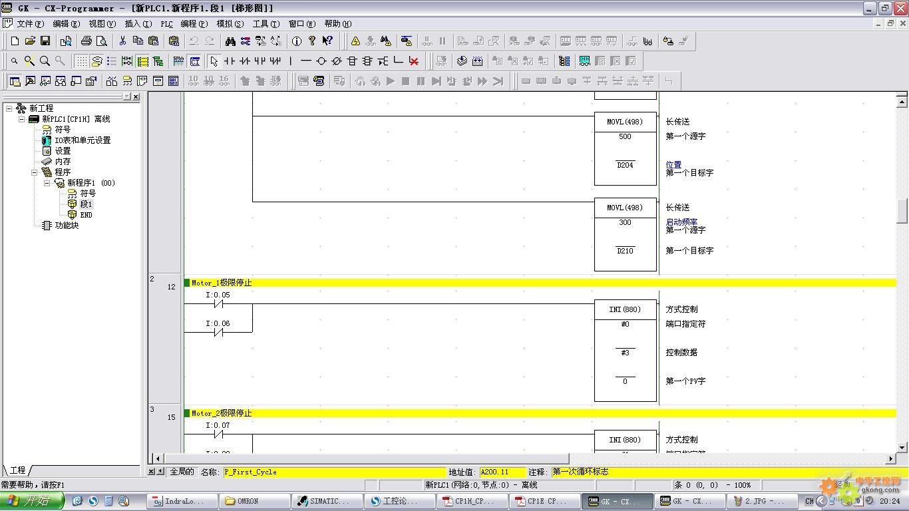Open a project with the folder icon
909x511 pixels.
coord(30,41)
